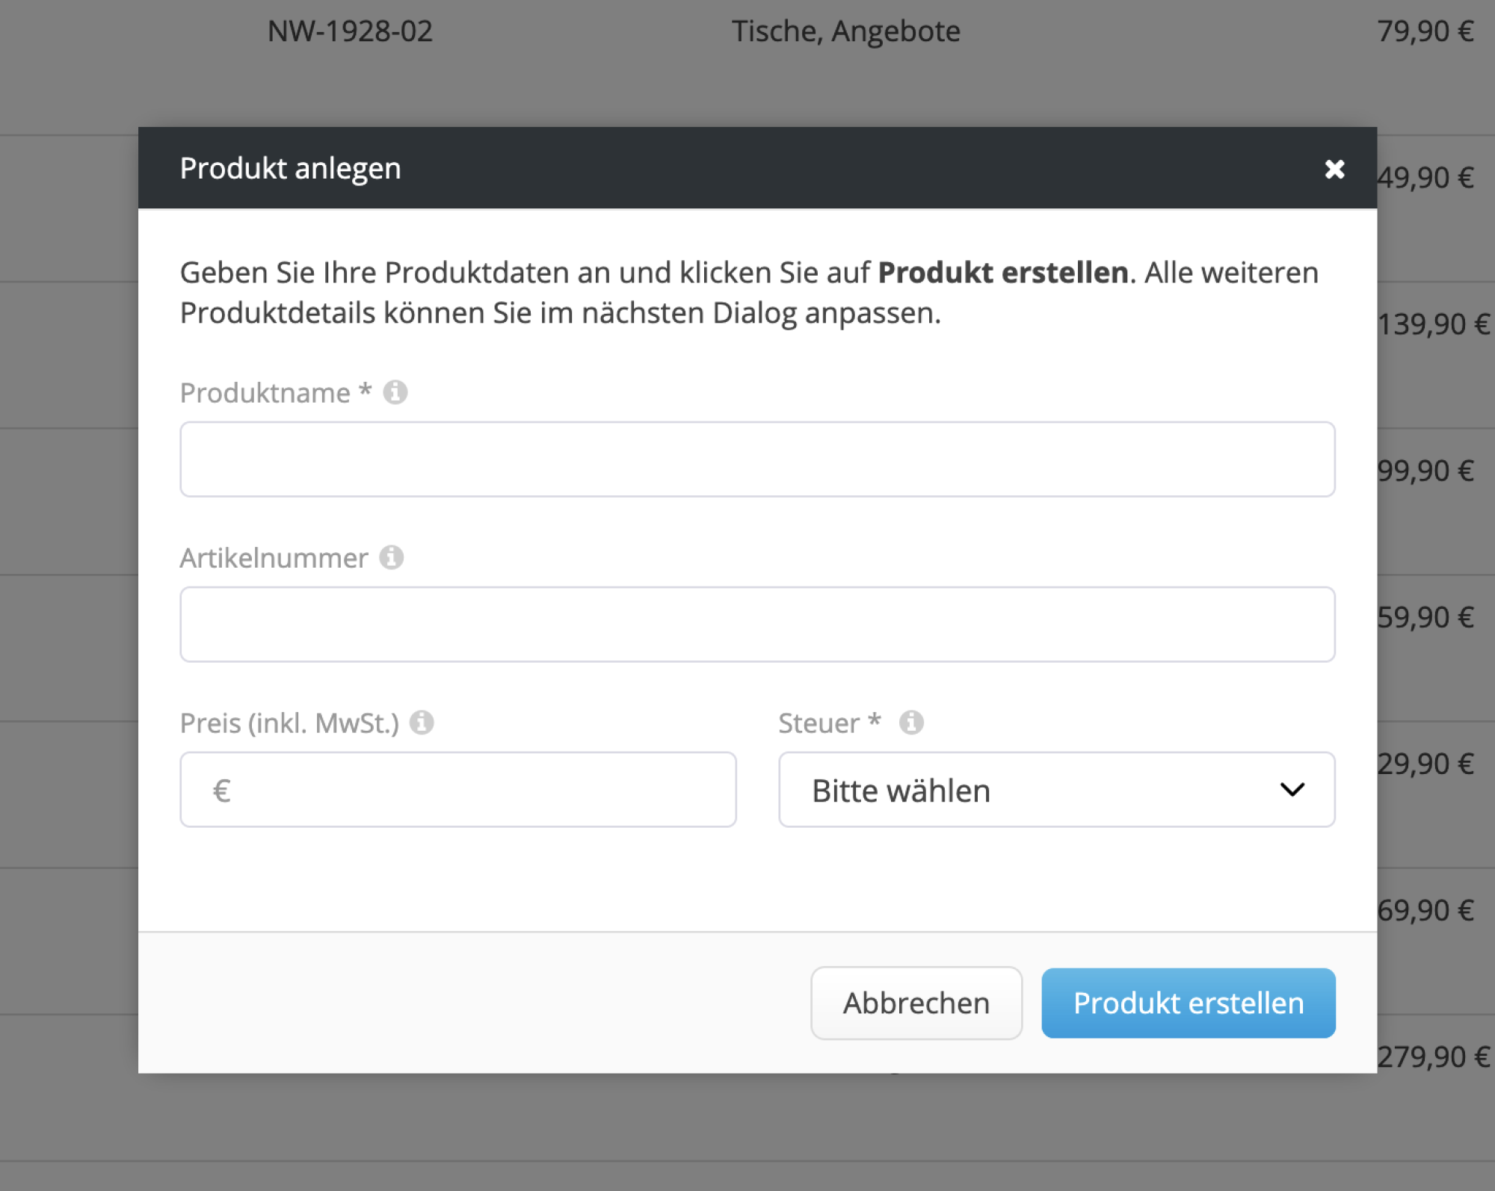Click the Euro symbol in the price field
Screen dimensions: 1495x1191
coord(221,790)
